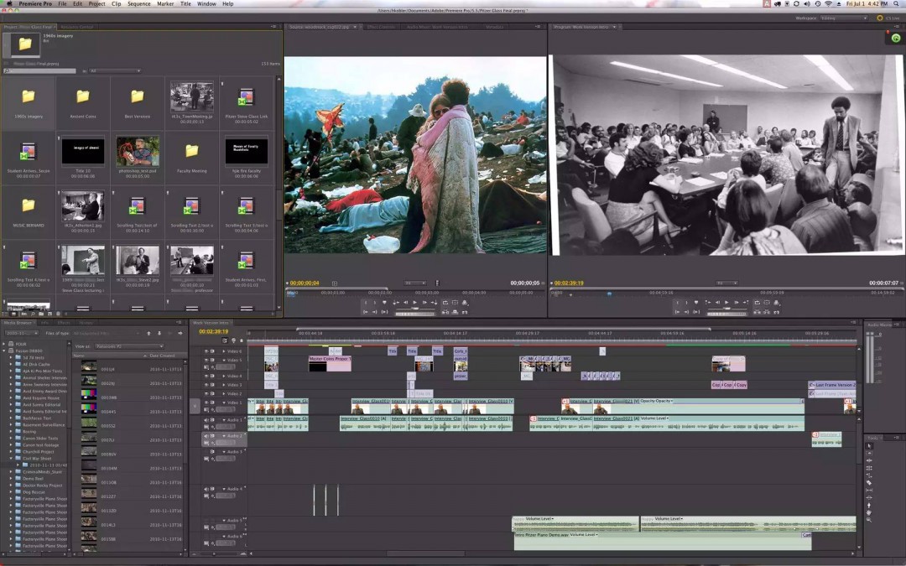Play the Program monitor sequence
The image size is (906, 566).
click(726, 303)
